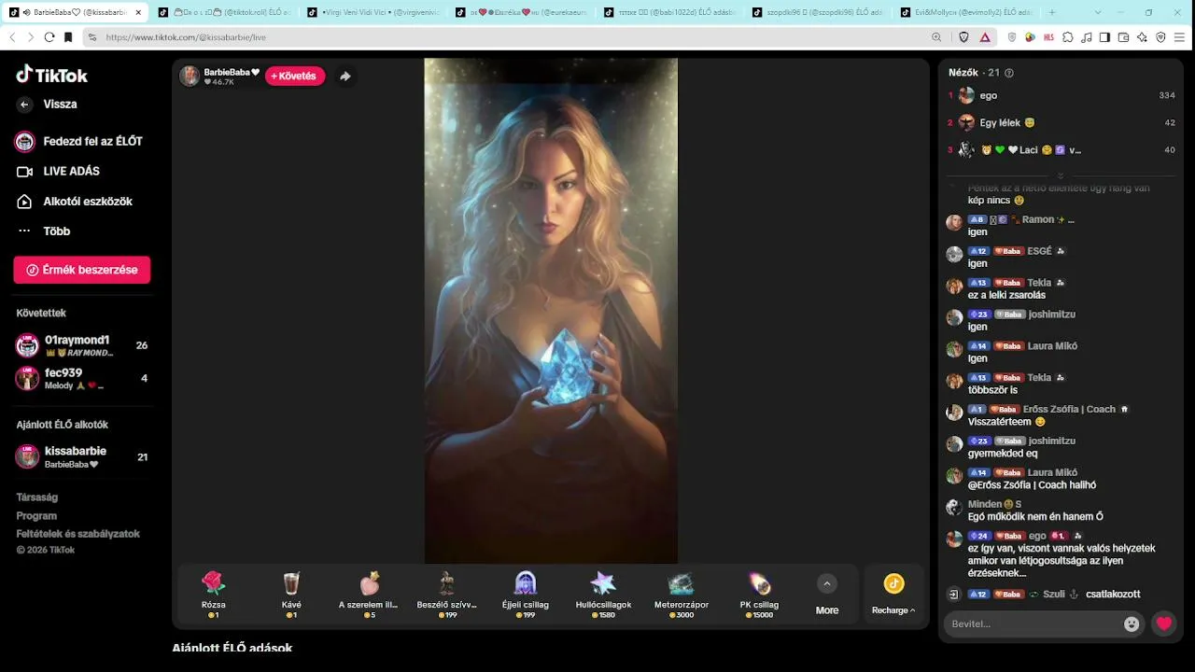Bookmark this page

(68, 37)
